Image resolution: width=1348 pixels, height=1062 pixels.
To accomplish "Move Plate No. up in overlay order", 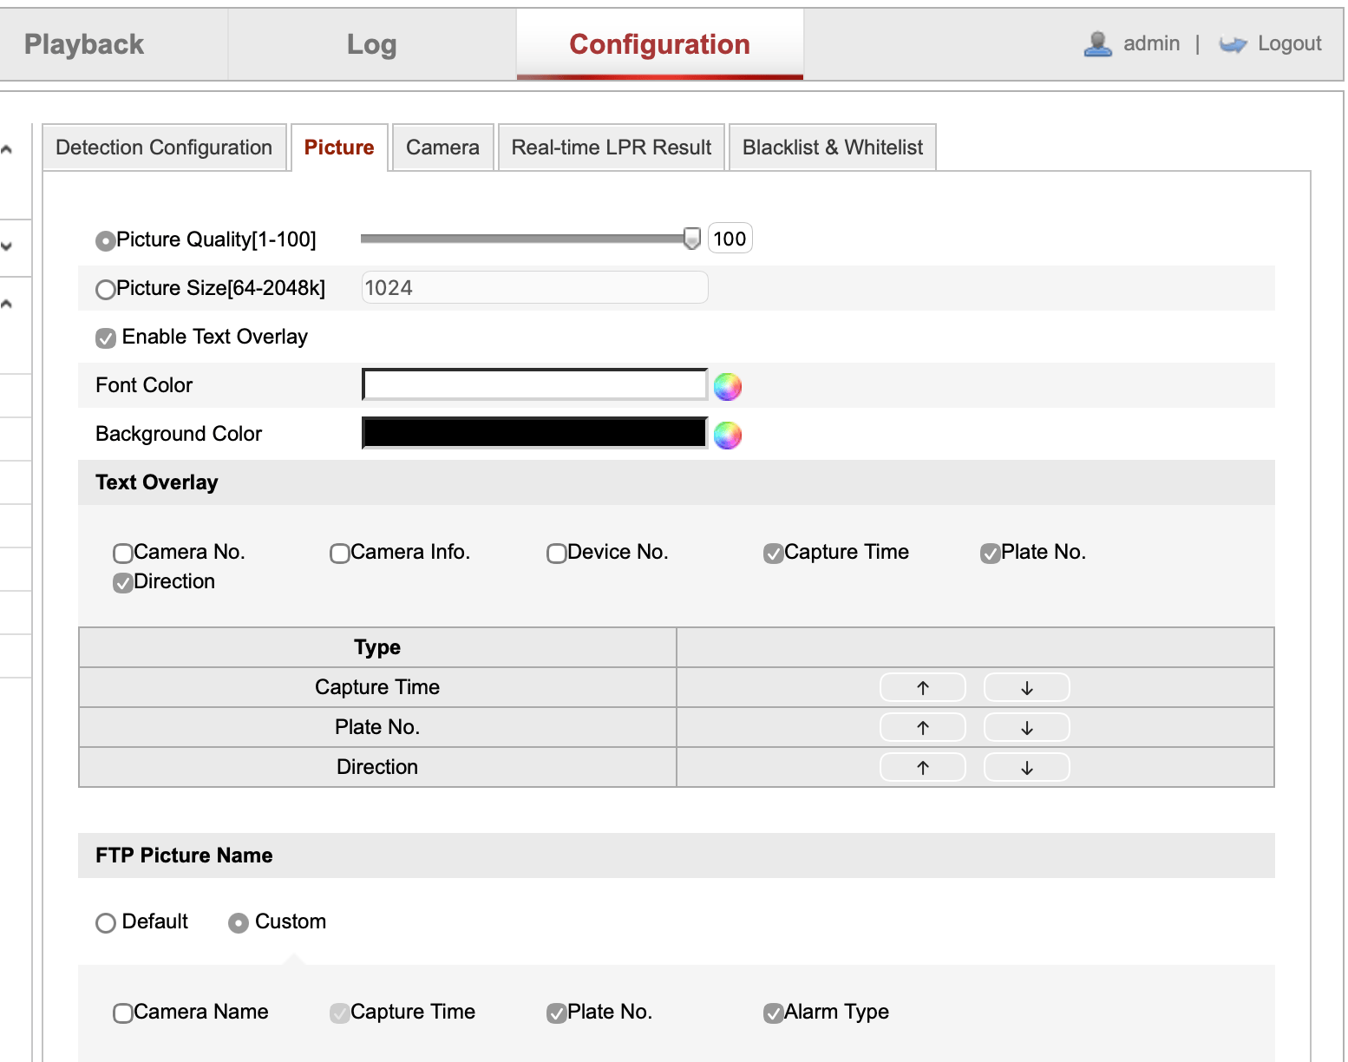I will pyautogui.click(x=922, y=727).
